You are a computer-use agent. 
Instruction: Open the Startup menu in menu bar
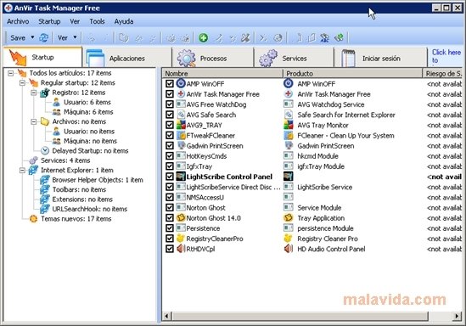[x=49, y=21]
